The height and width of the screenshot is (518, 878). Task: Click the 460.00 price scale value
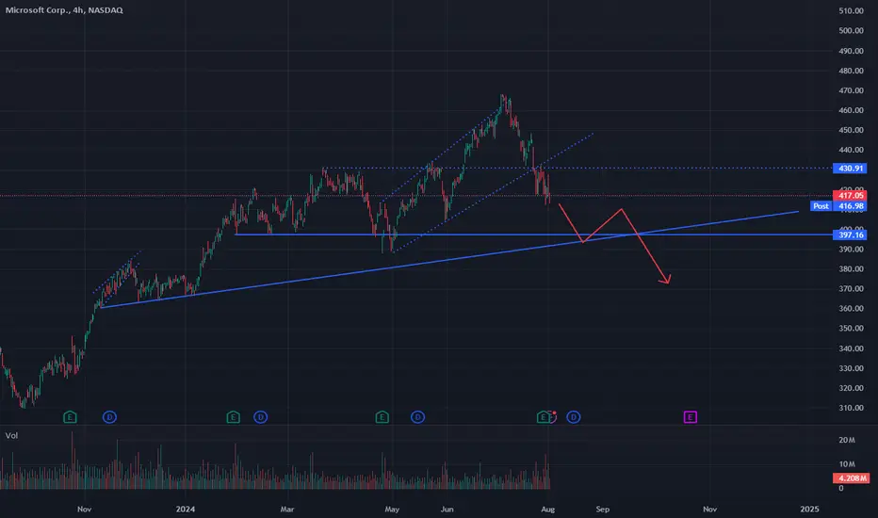click(851, 110)
